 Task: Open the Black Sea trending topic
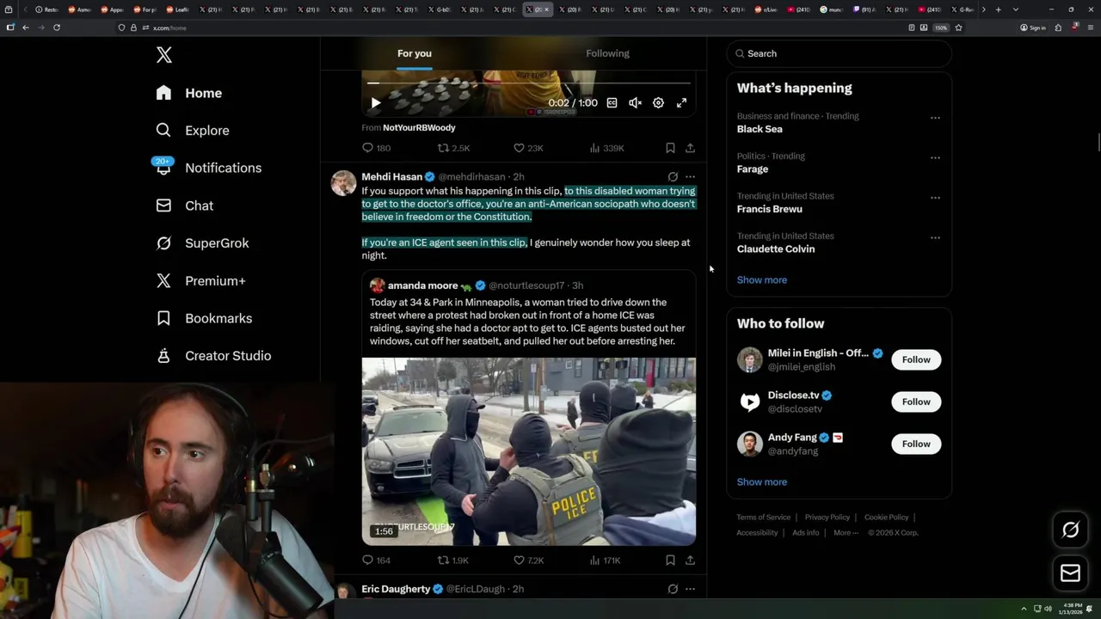tap(760, 129)
